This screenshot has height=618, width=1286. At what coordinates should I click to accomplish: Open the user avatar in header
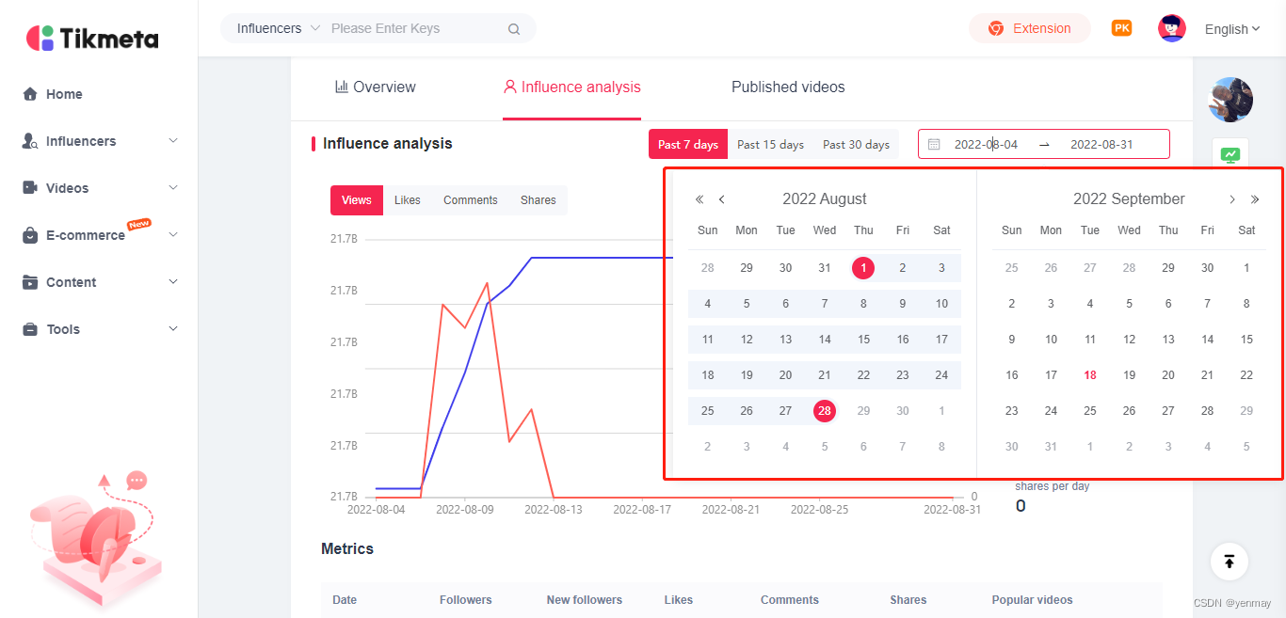click(1172, 28)
